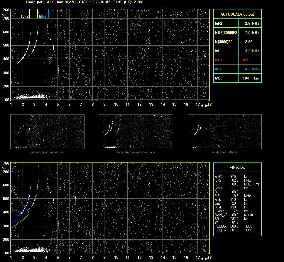This screenshot has width=284, height=262.
Task: Select the TEC[Top] 001.3 TECU row
Action: coord(233,230)
